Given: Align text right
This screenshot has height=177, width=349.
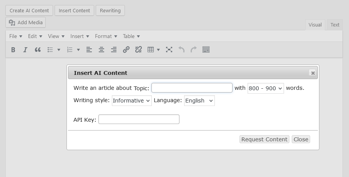Looking at the screenshot, I should coord(114,50).
